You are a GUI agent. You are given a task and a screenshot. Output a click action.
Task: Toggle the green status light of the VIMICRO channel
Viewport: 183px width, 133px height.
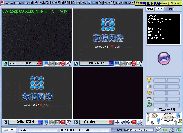[5, 64]
